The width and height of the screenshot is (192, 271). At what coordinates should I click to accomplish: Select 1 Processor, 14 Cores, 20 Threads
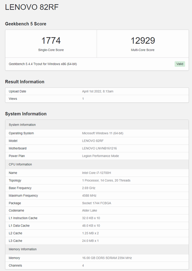point(106,180)
